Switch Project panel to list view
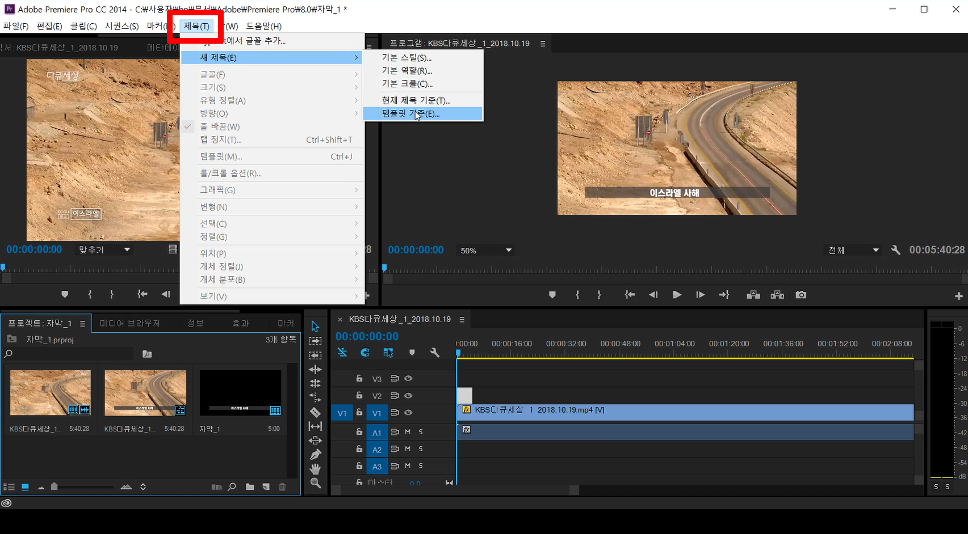Viewport: 968px width, 534px height. [9, 487]
